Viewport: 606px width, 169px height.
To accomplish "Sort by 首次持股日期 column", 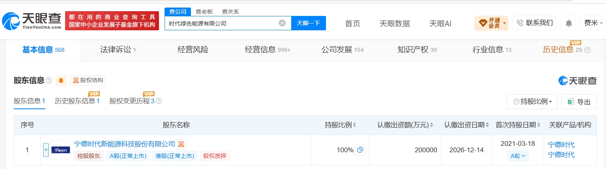I will [518, 125].
